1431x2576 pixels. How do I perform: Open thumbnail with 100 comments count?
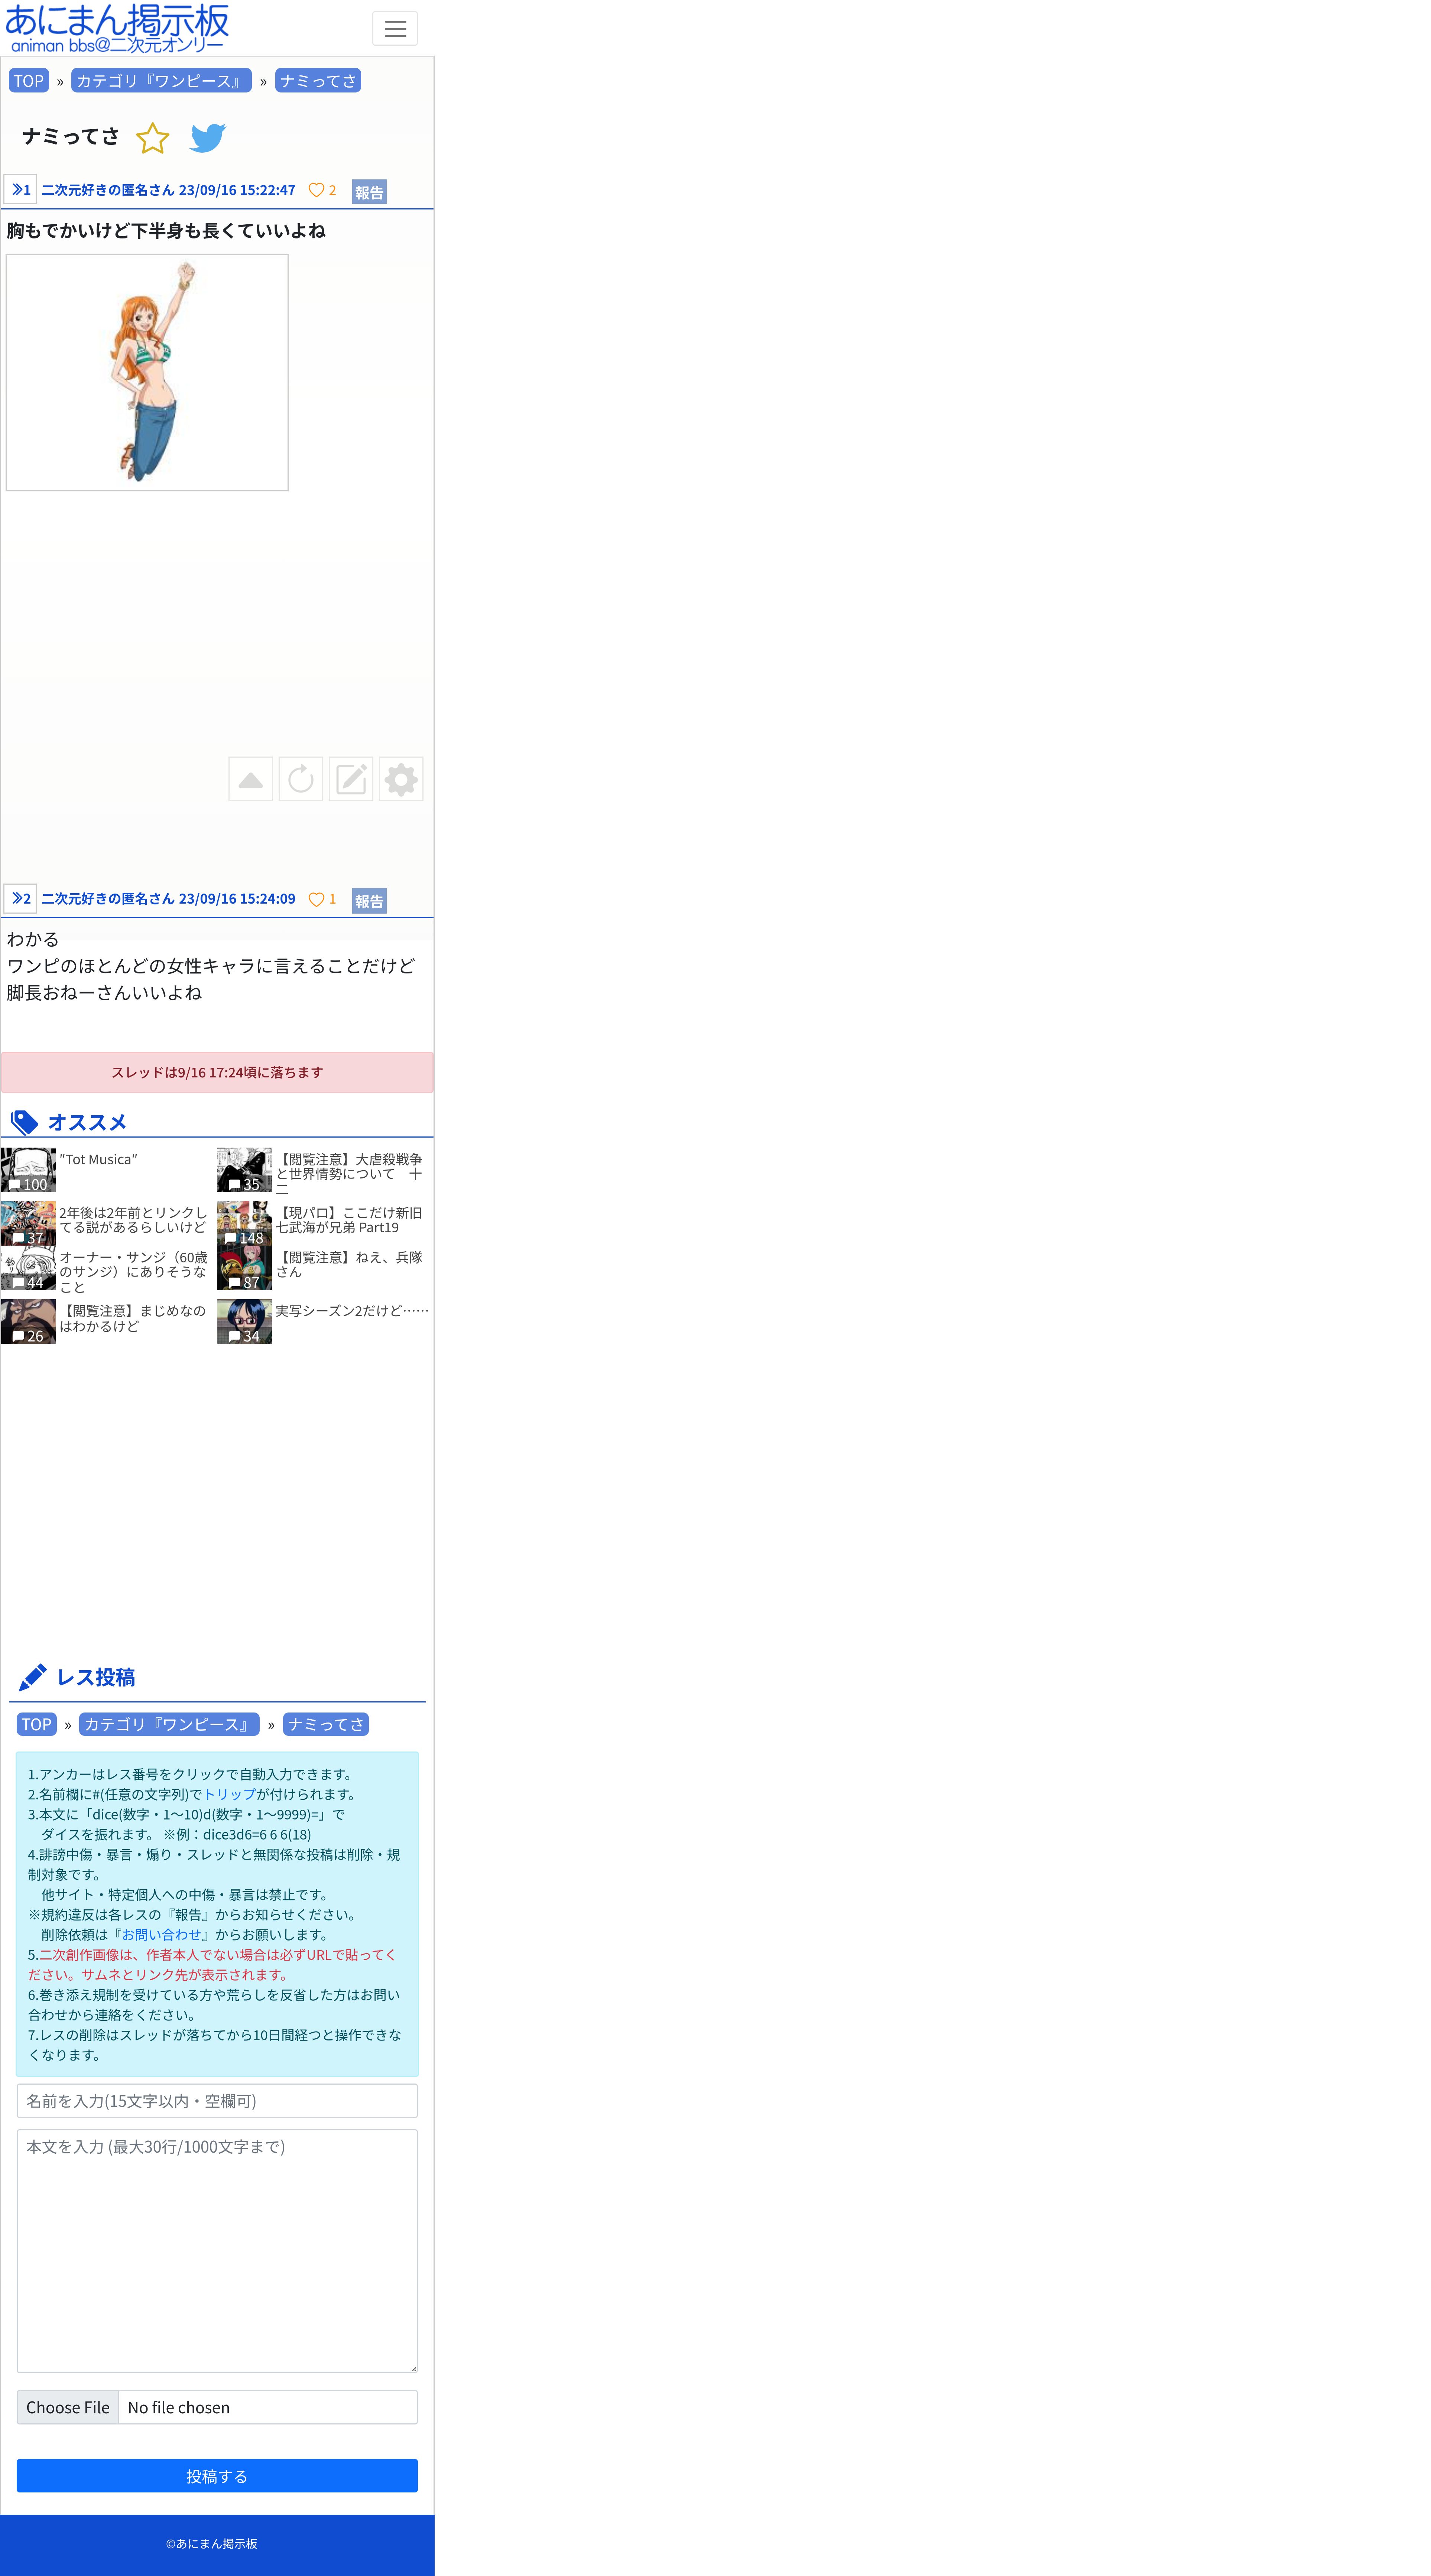(28, 1170)
